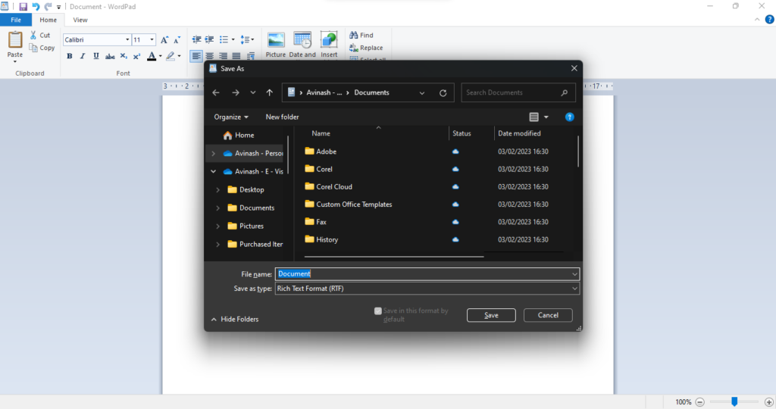Click the Paragraph settings icon
The height and width of the screenshot is (409, 776).
click(250, 56)
